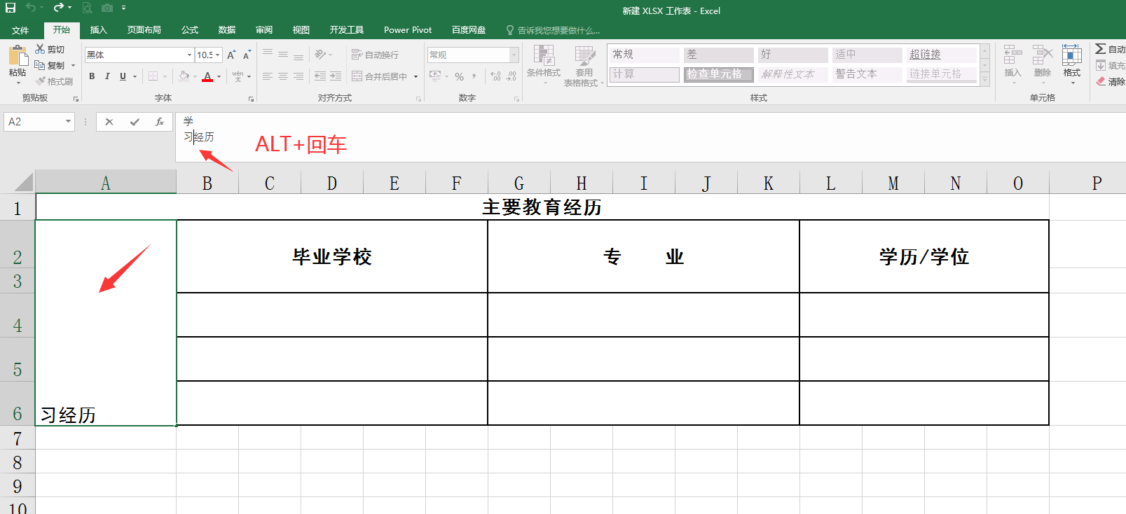Click the increase indent icon
Screen dimensions: 1126x514
(336, 76)
